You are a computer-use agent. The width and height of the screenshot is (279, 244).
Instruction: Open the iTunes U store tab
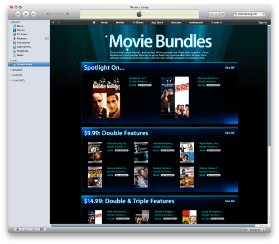tap(217, 22)
